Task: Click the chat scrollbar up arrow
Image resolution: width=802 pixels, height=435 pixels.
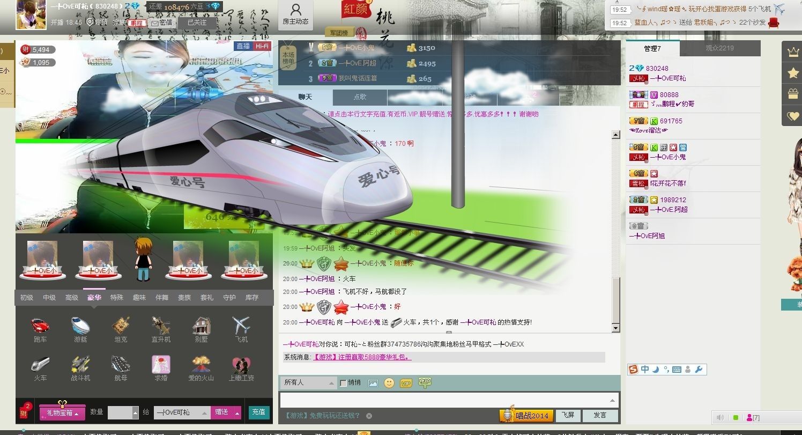Action: point(615,135)
